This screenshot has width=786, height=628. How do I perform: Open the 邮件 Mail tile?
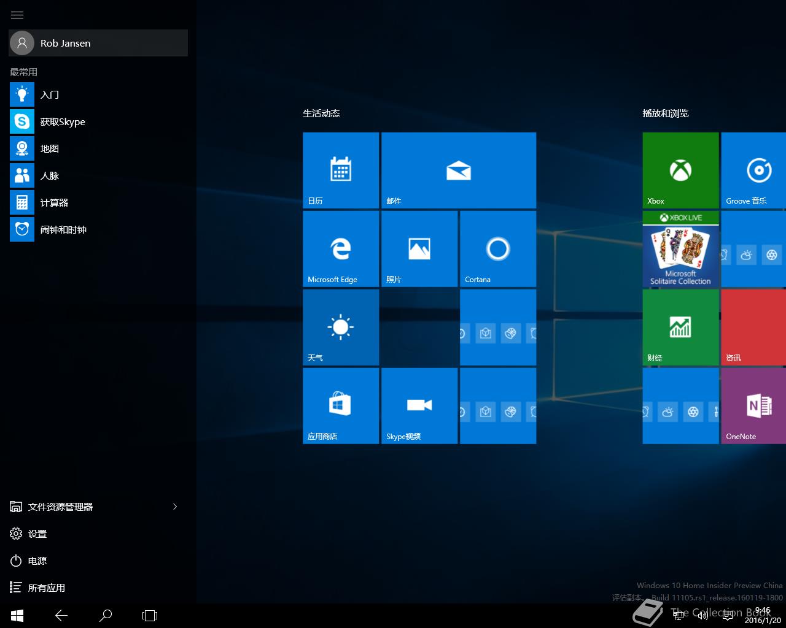(x=459, y=170)
